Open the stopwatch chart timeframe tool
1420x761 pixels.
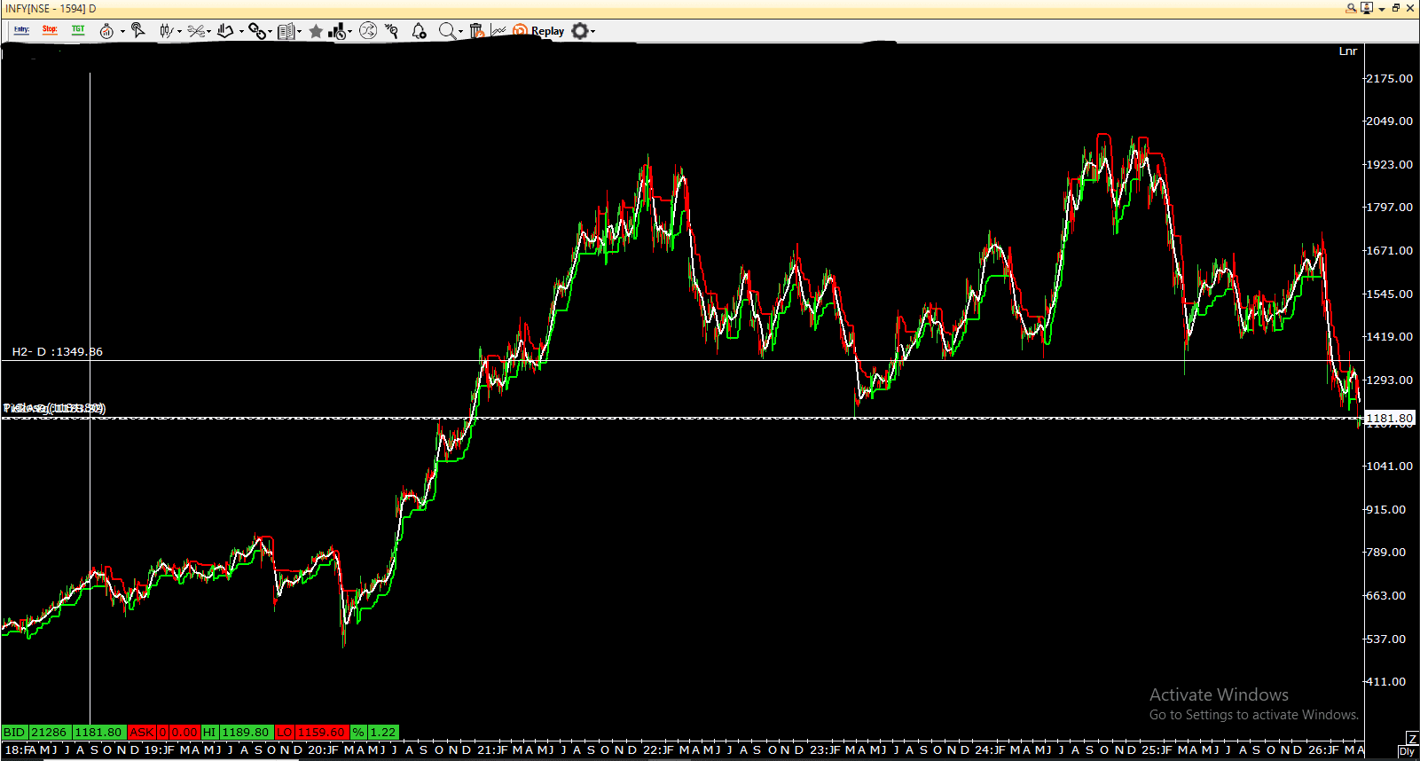106,31
